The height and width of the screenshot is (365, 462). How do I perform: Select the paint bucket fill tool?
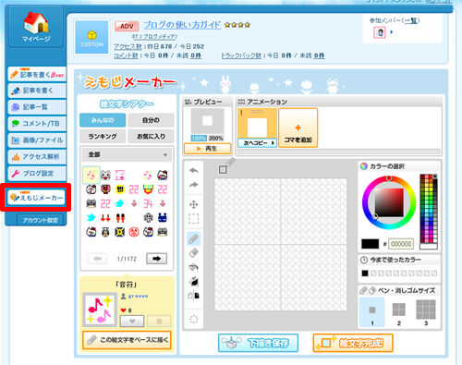(194, 267)
